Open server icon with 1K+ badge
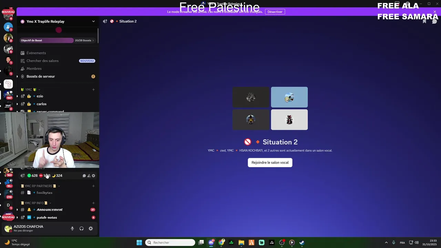 8,183
